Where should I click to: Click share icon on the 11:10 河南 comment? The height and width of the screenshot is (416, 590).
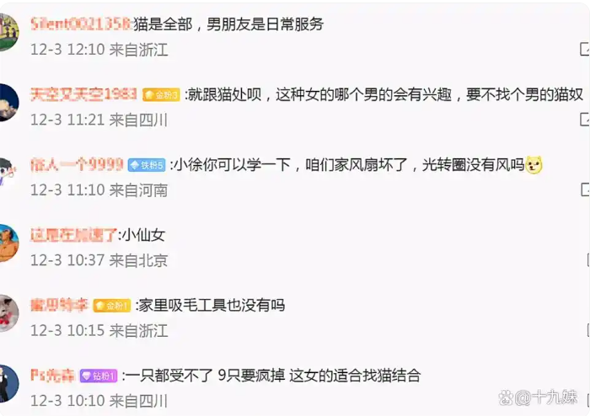(585, 189)
